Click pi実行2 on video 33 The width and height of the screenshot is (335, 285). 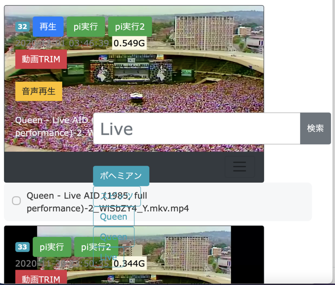click(96, 247)
